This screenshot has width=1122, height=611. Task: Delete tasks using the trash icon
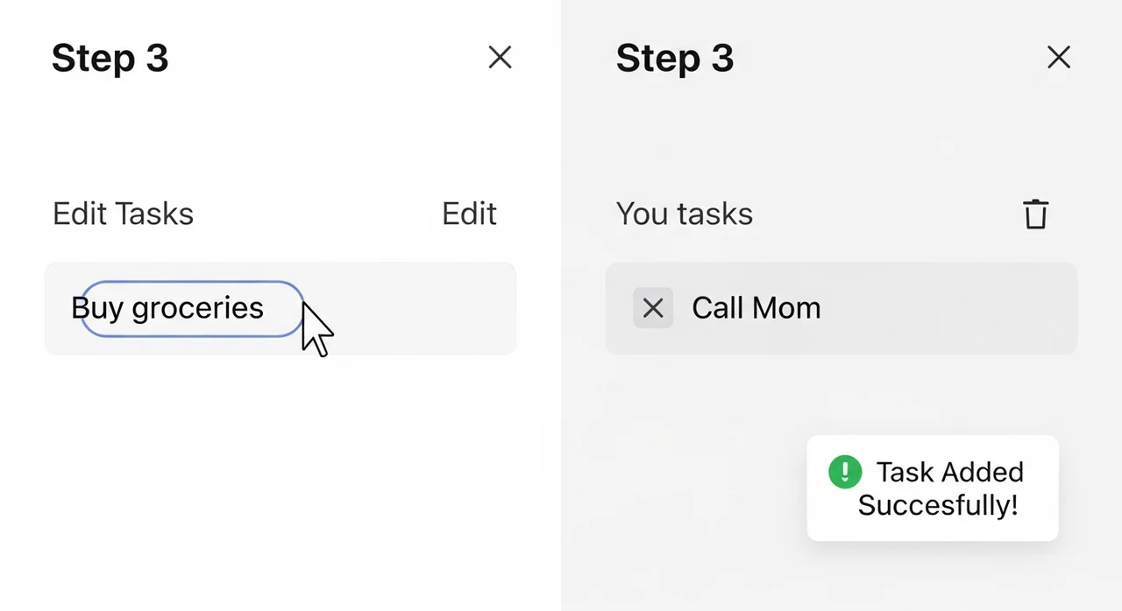[1035, 214]
